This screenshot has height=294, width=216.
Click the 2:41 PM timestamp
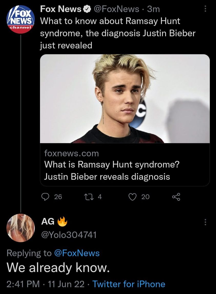tap(23, 284)
